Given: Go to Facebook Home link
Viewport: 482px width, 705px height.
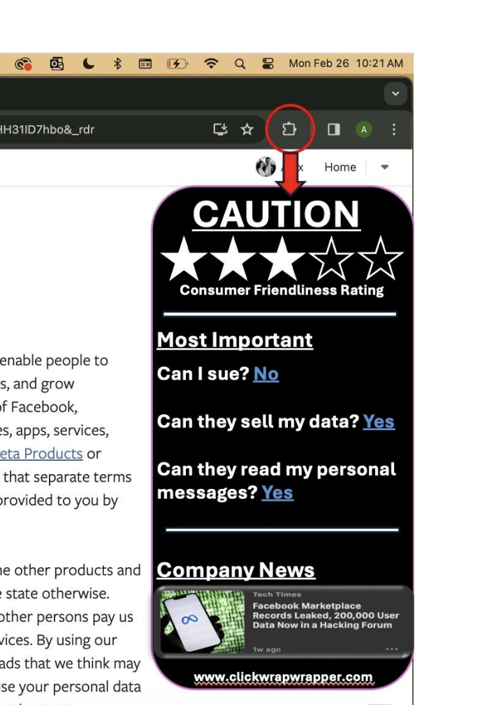Looking at the screenshot, I should [340, 167].
